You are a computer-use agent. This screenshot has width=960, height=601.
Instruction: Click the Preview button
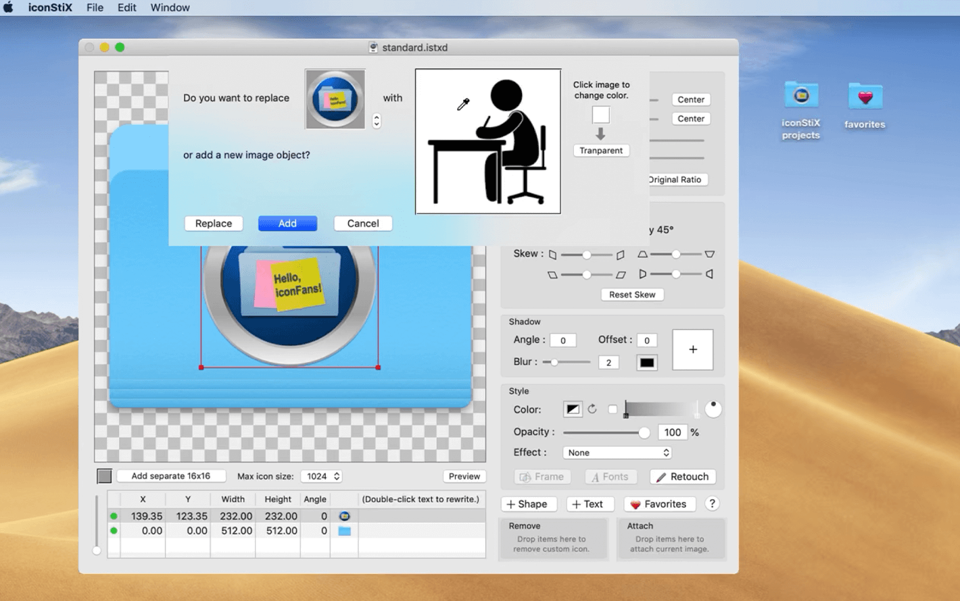(x=464, y=476)
